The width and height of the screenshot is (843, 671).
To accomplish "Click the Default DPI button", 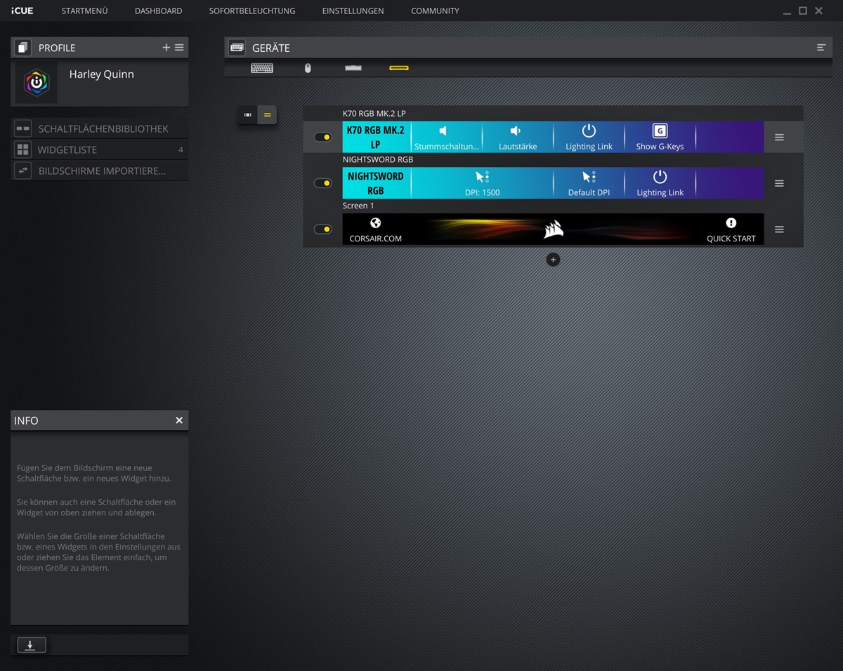I will click(x=589, y=183).
